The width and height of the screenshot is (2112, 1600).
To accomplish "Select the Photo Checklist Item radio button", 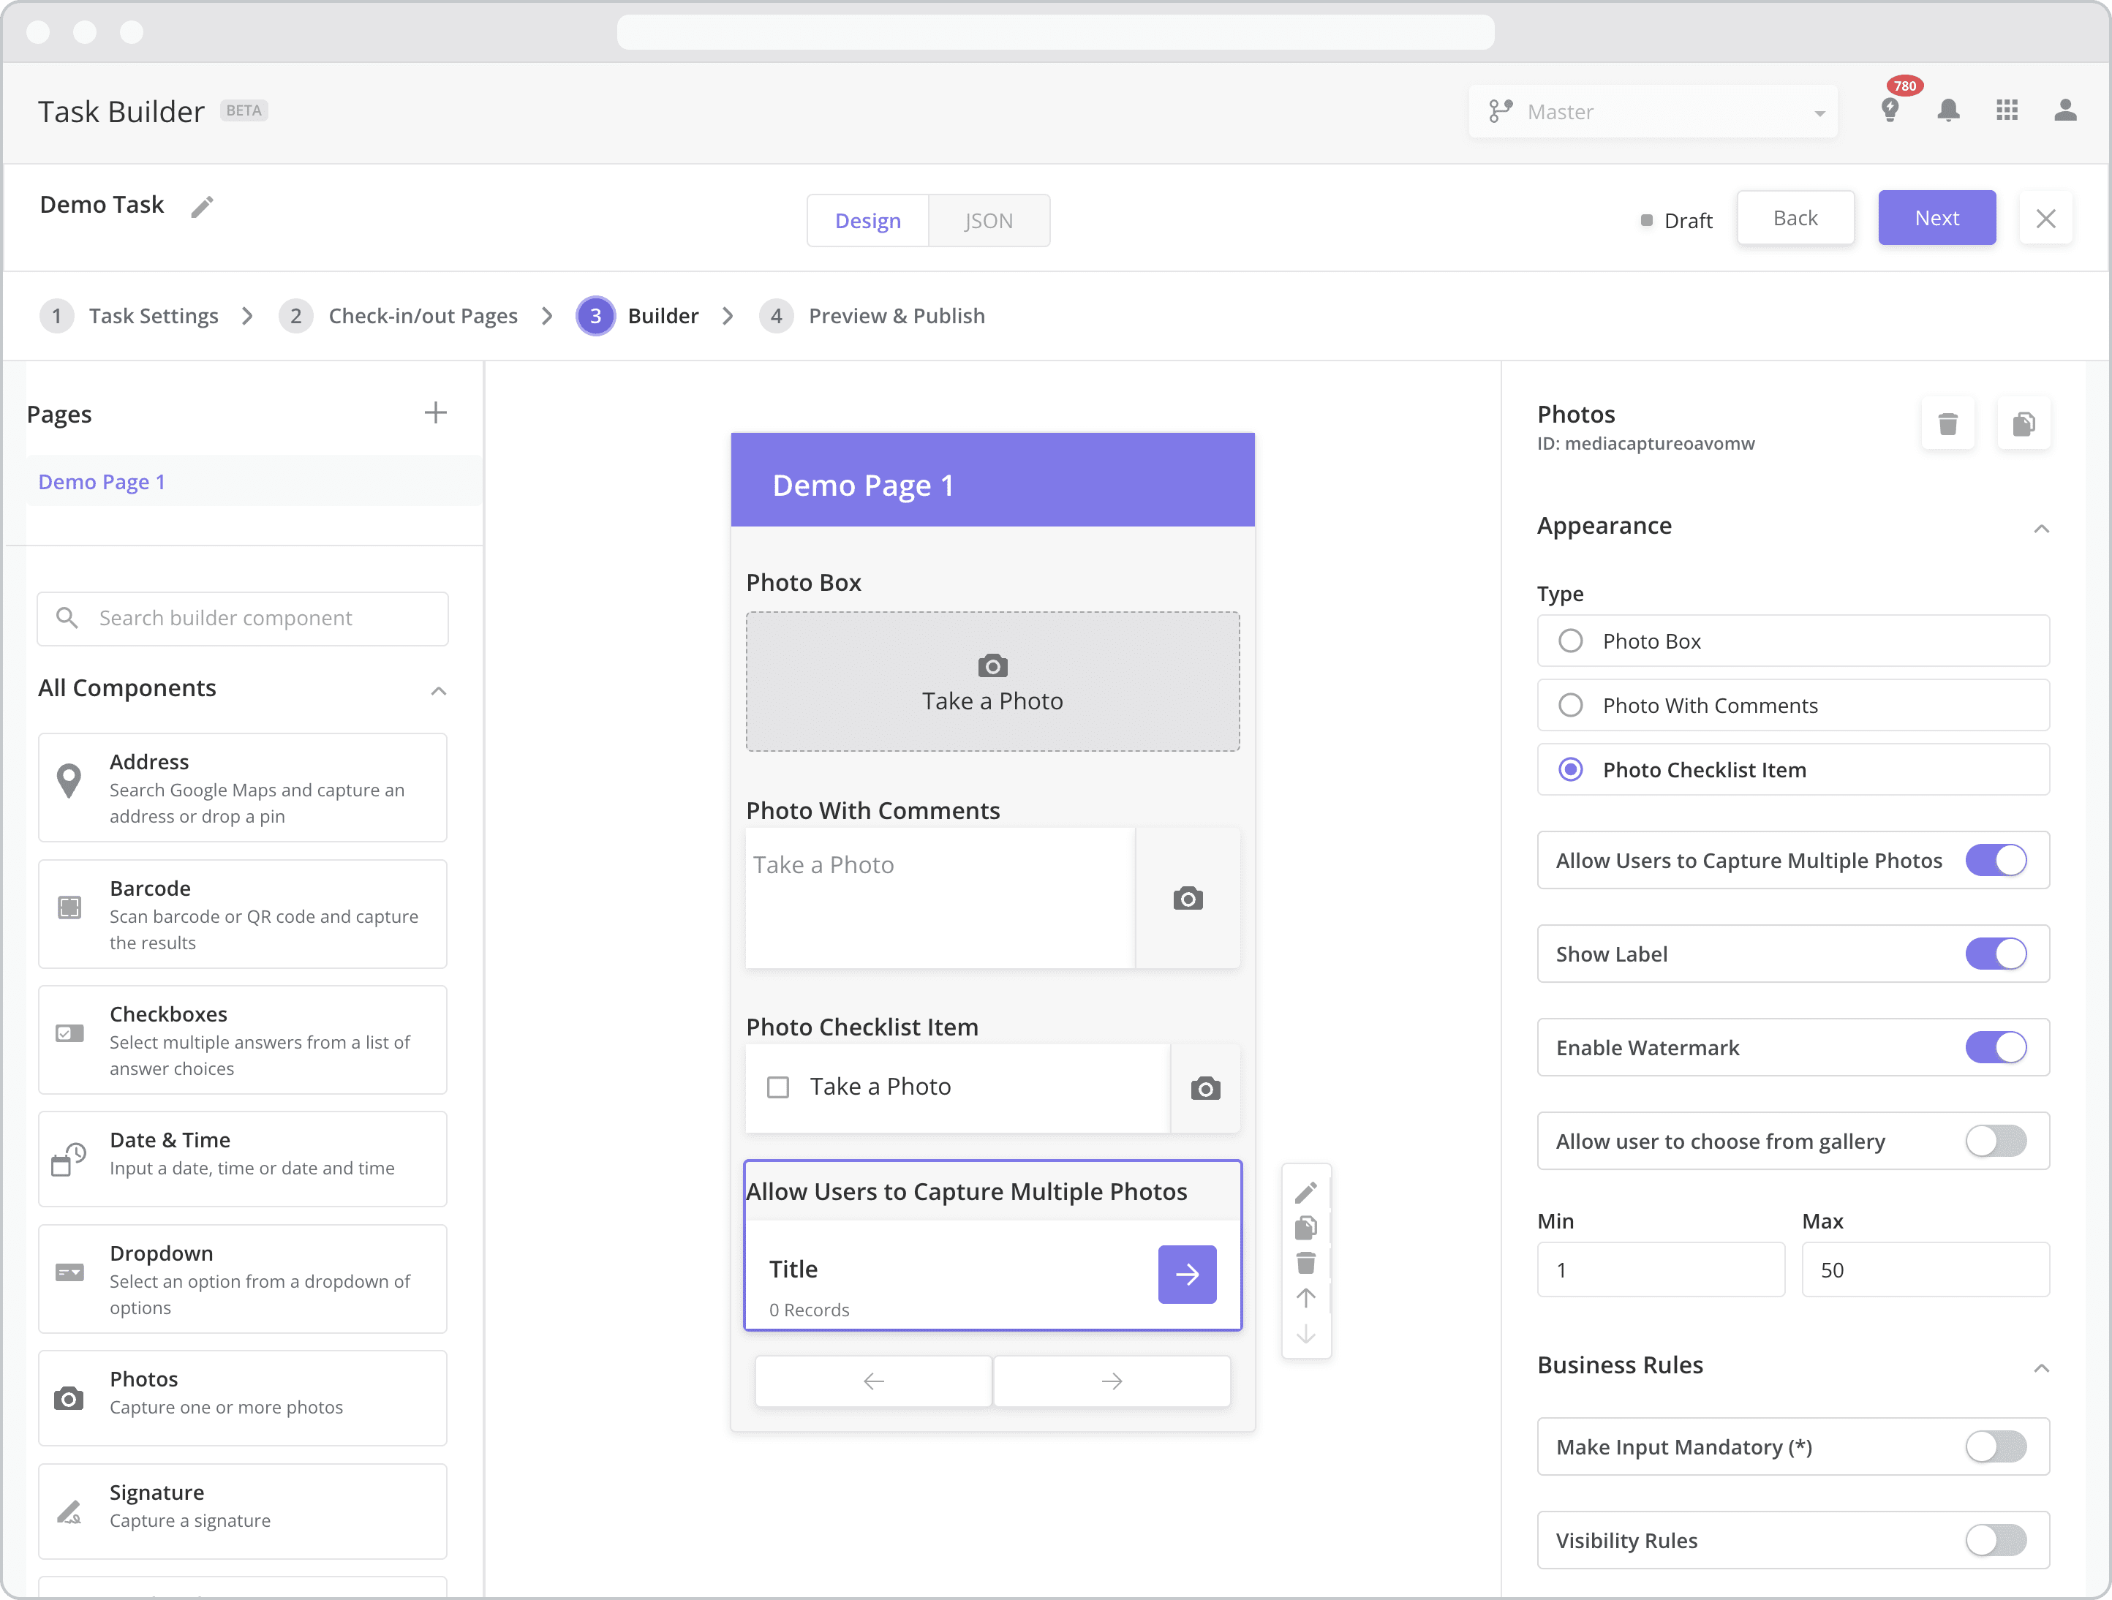I will (1569, 769).
